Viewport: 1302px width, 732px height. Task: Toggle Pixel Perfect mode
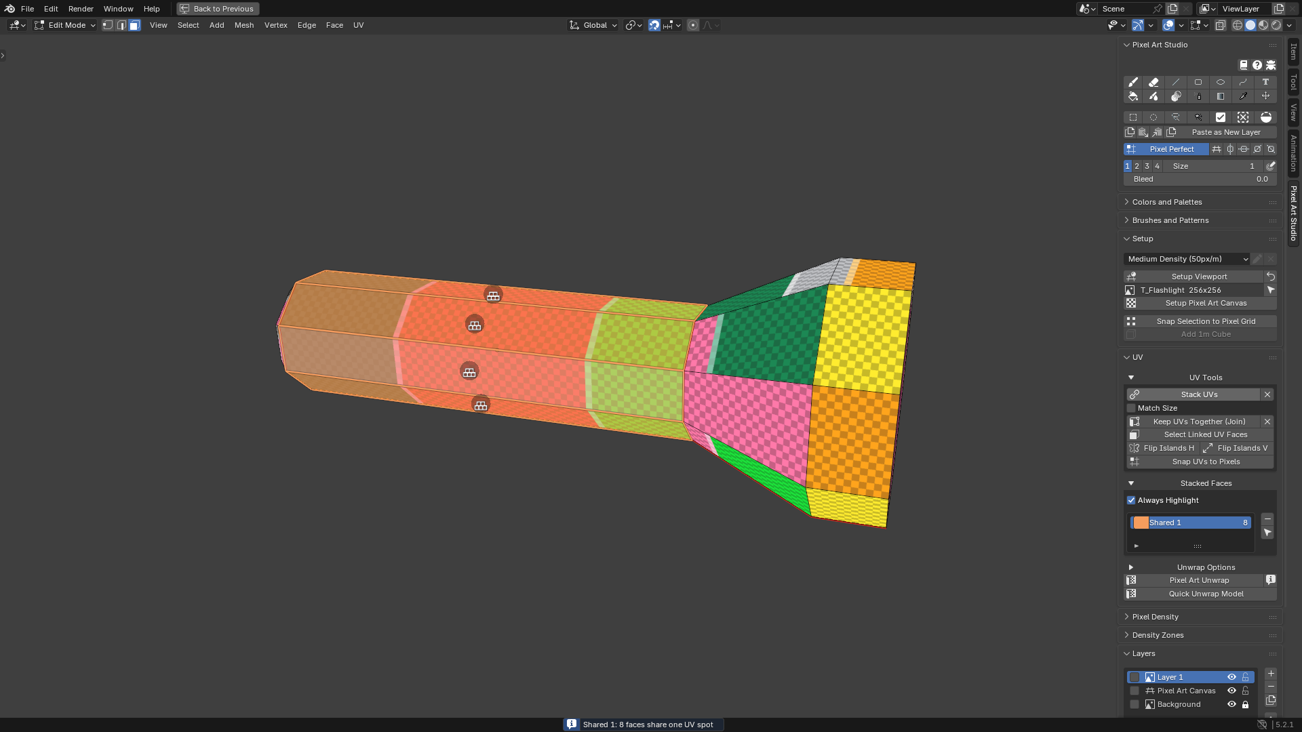(1166, 149)
